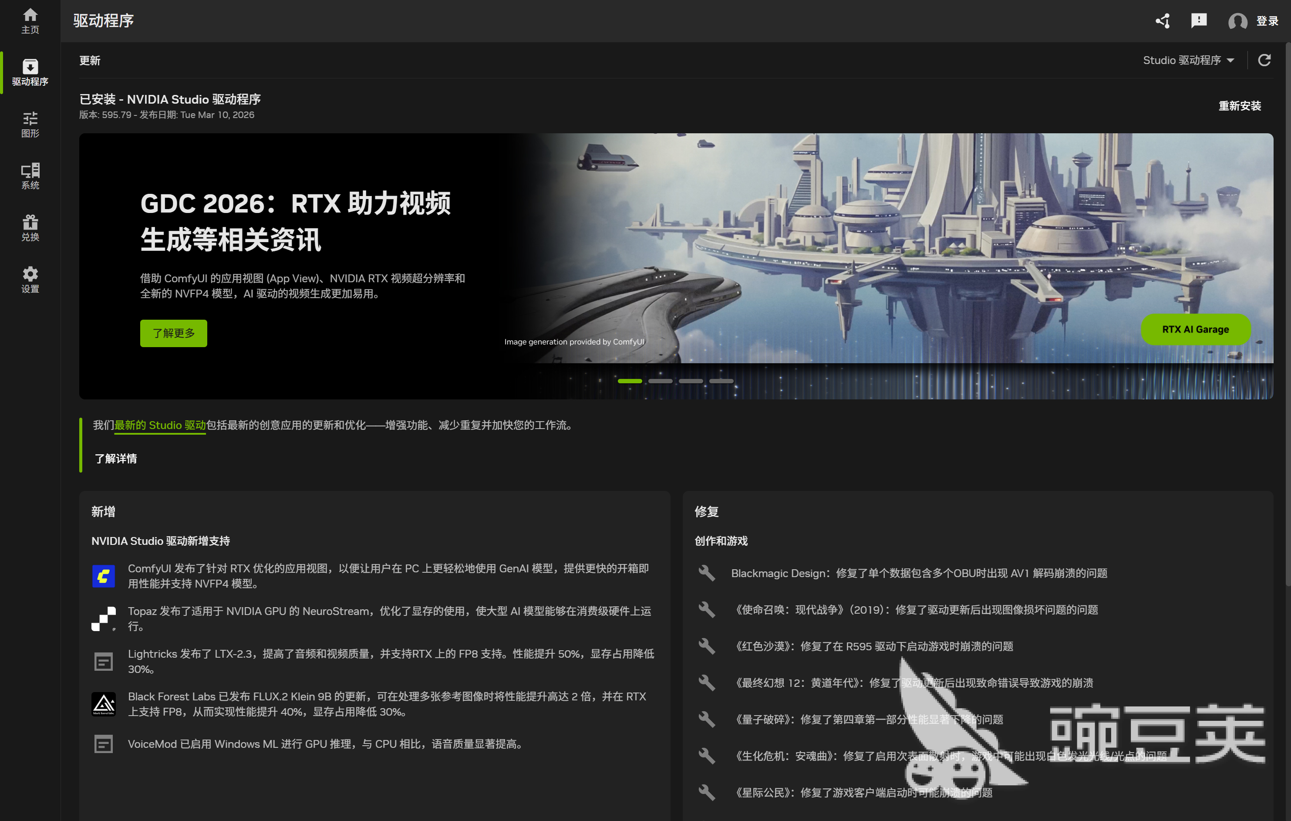Open the feedback icon in top bar
This screenshot has width=1291, height=821.
click(x=1199, y=21)
